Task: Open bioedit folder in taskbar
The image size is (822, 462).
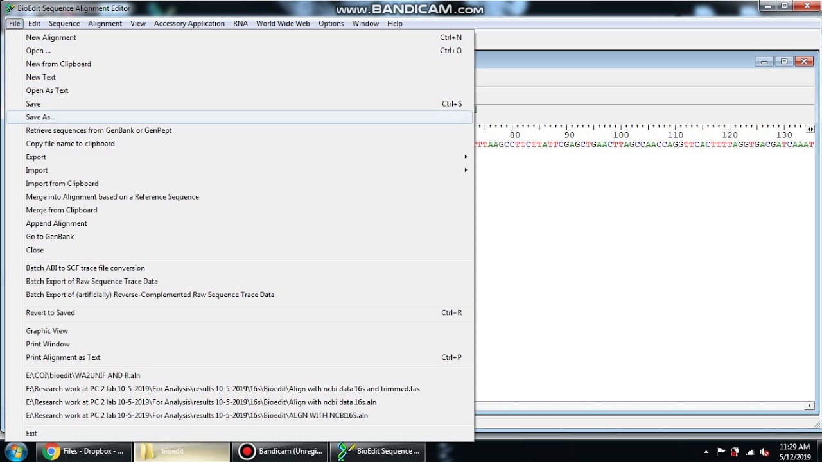Action: click(182, 451)
